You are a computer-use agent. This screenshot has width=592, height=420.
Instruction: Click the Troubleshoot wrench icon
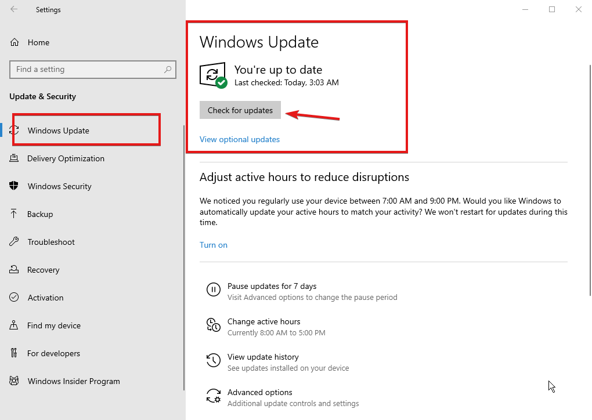coord(15,242)
